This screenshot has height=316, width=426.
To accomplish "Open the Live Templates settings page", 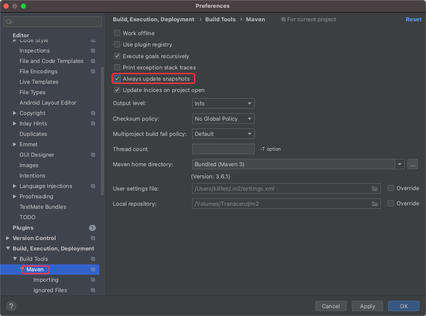I will click(x=39, y=82).
